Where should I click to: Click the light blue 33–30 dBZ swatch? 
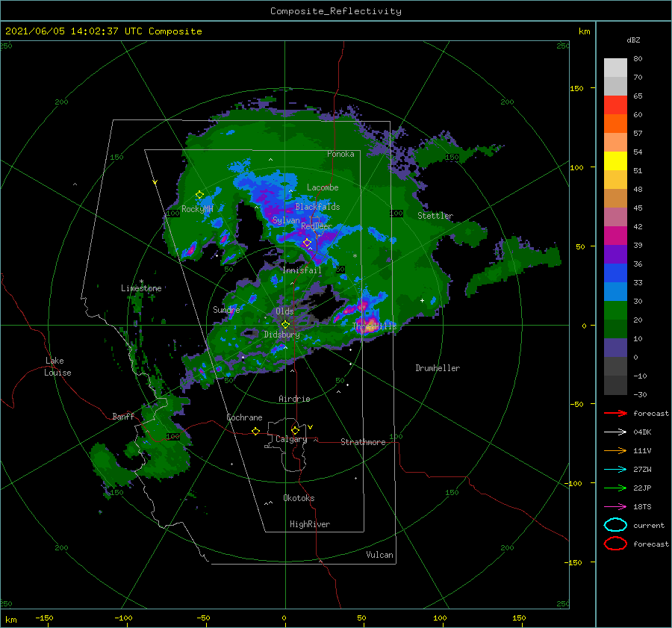[x=615, y=291]
